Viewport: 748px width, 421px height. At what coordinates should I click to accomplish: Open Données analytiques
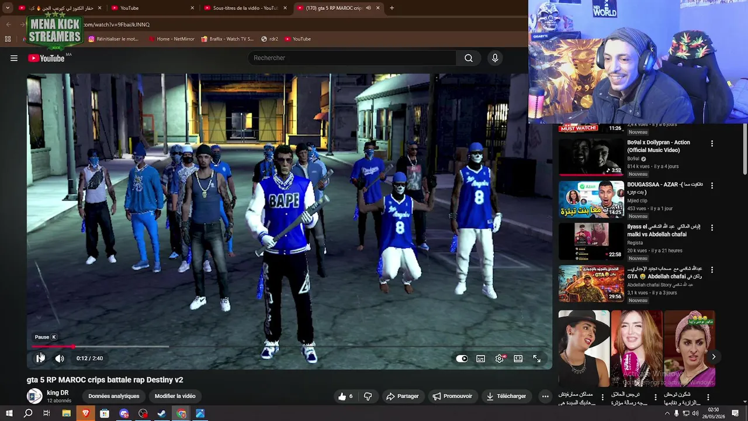[x=114, y=396]
